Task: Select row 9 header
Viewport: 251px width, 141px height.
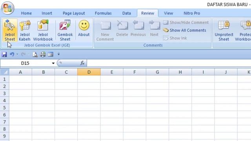Action: click(x=4, y=136)
